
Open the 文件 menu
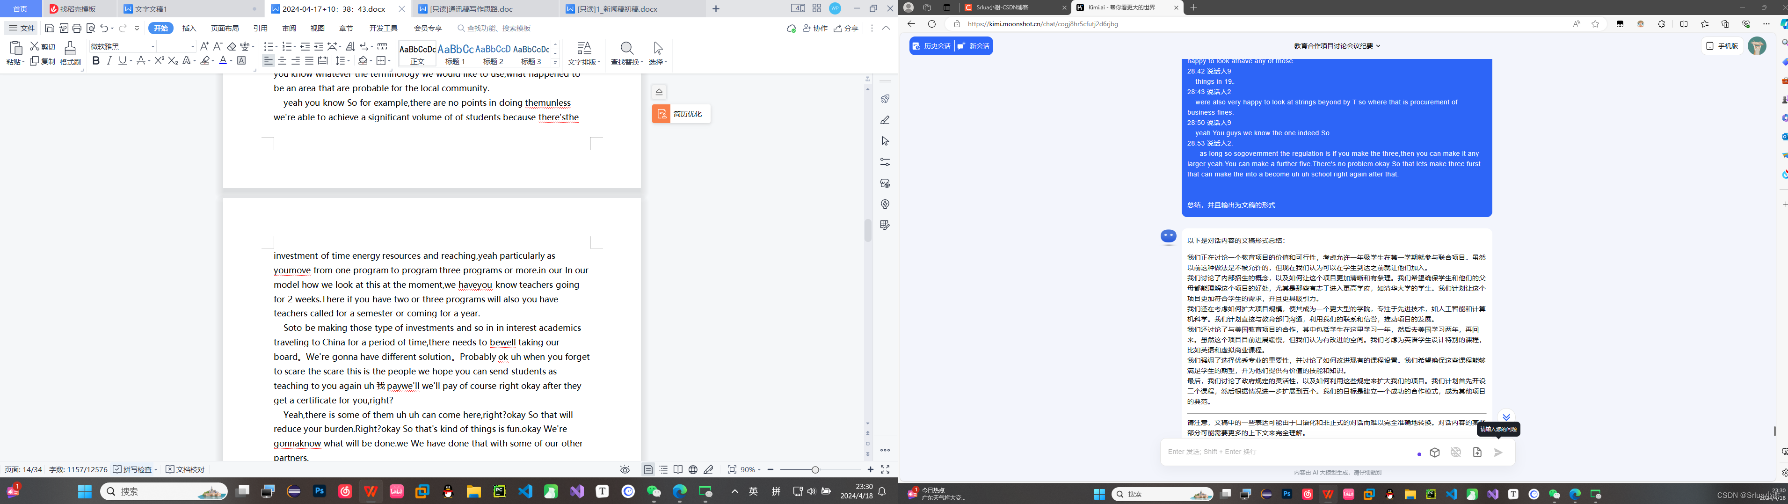point(22,29)
